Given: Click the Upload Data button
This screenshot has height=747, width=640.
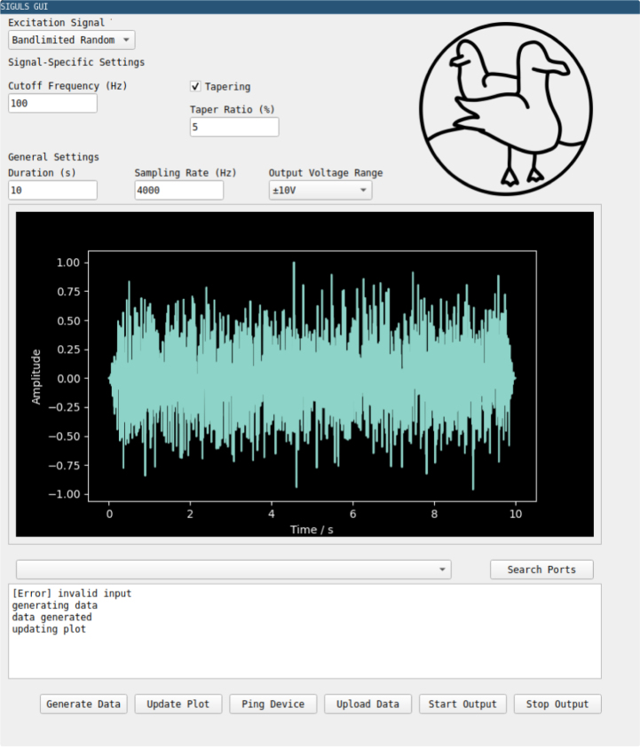Looking at the screenshot, I should 367,704.
